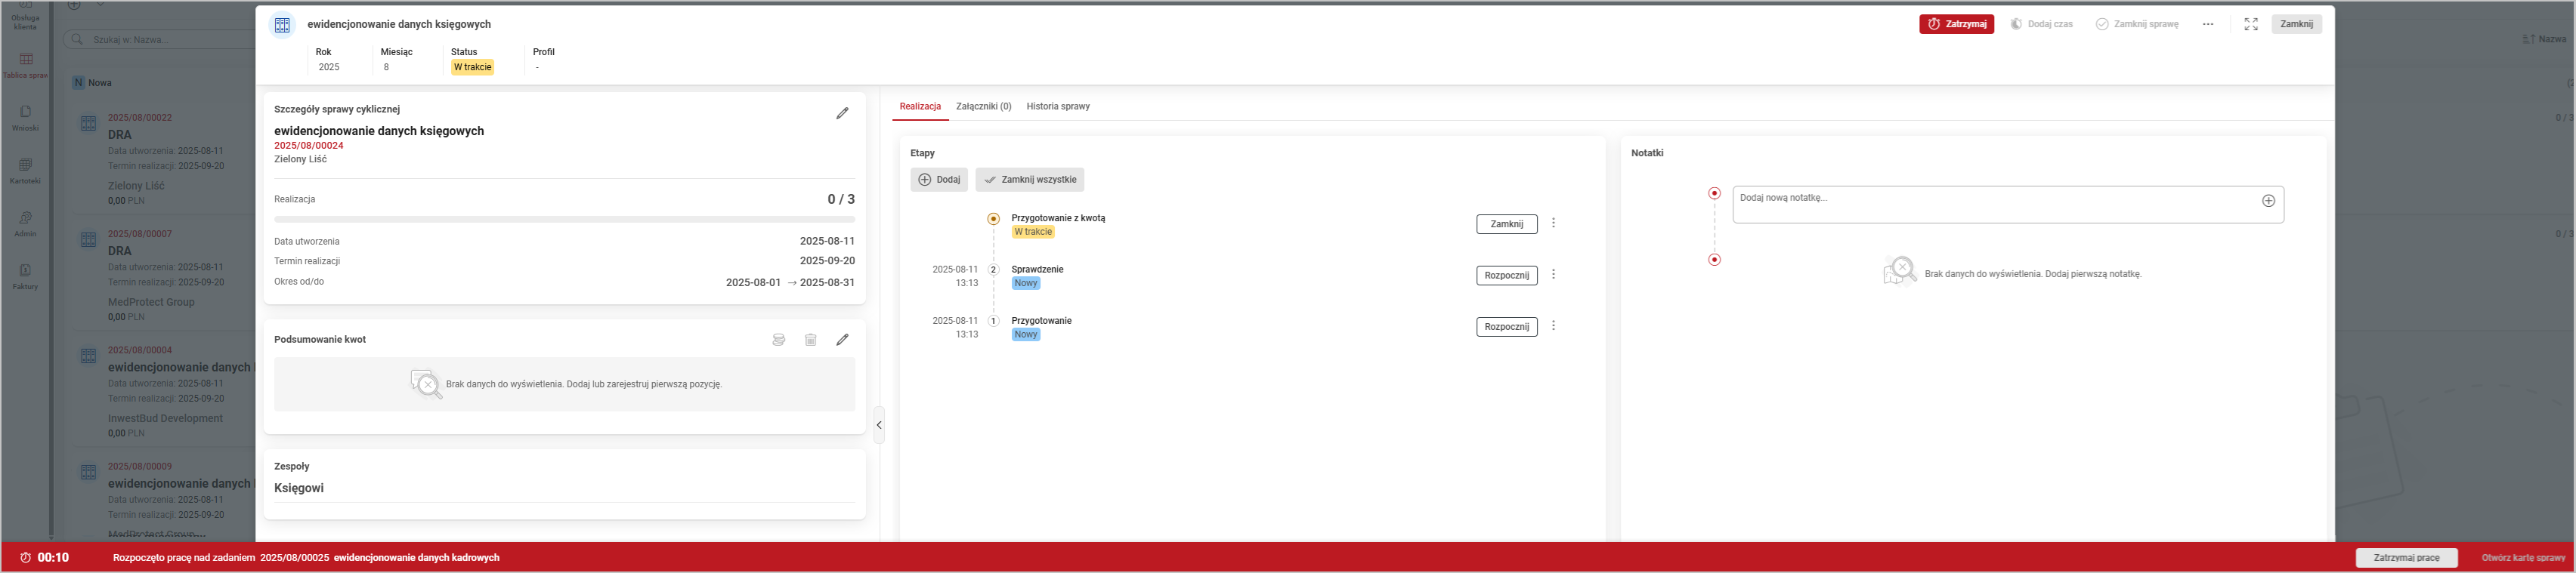The height and width of the screenshot is (573, 2576).
Task: Open three-dot menu for Przygotowanie z kwotą stage
Action: pos(1553,223)
